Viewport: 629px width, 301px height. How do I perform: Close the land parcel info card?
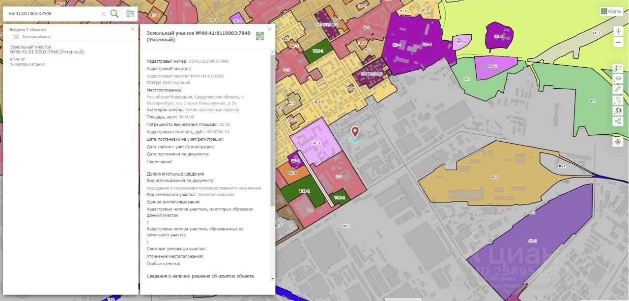(x=270, y=29)
